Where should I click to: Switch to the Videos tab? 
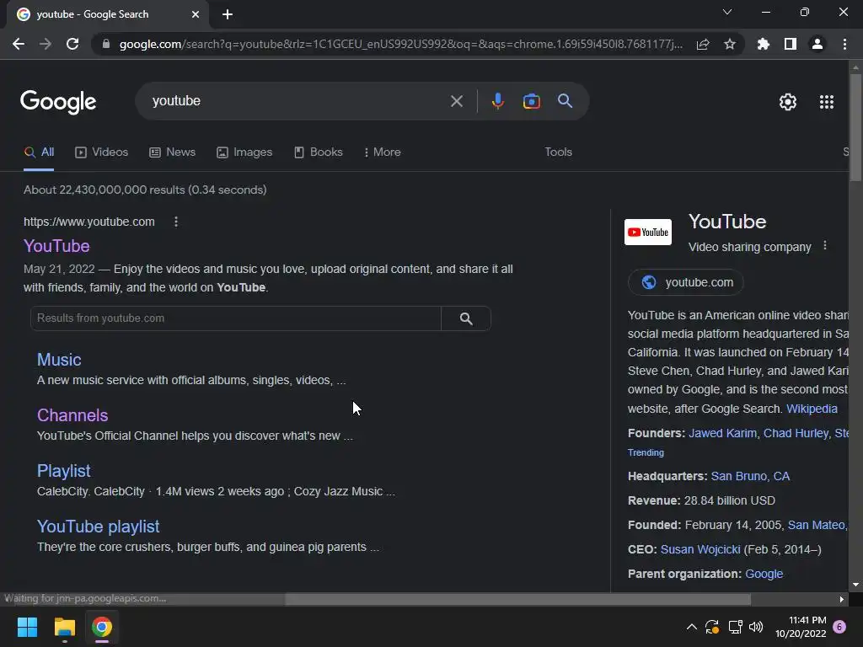tap(101, 152)
